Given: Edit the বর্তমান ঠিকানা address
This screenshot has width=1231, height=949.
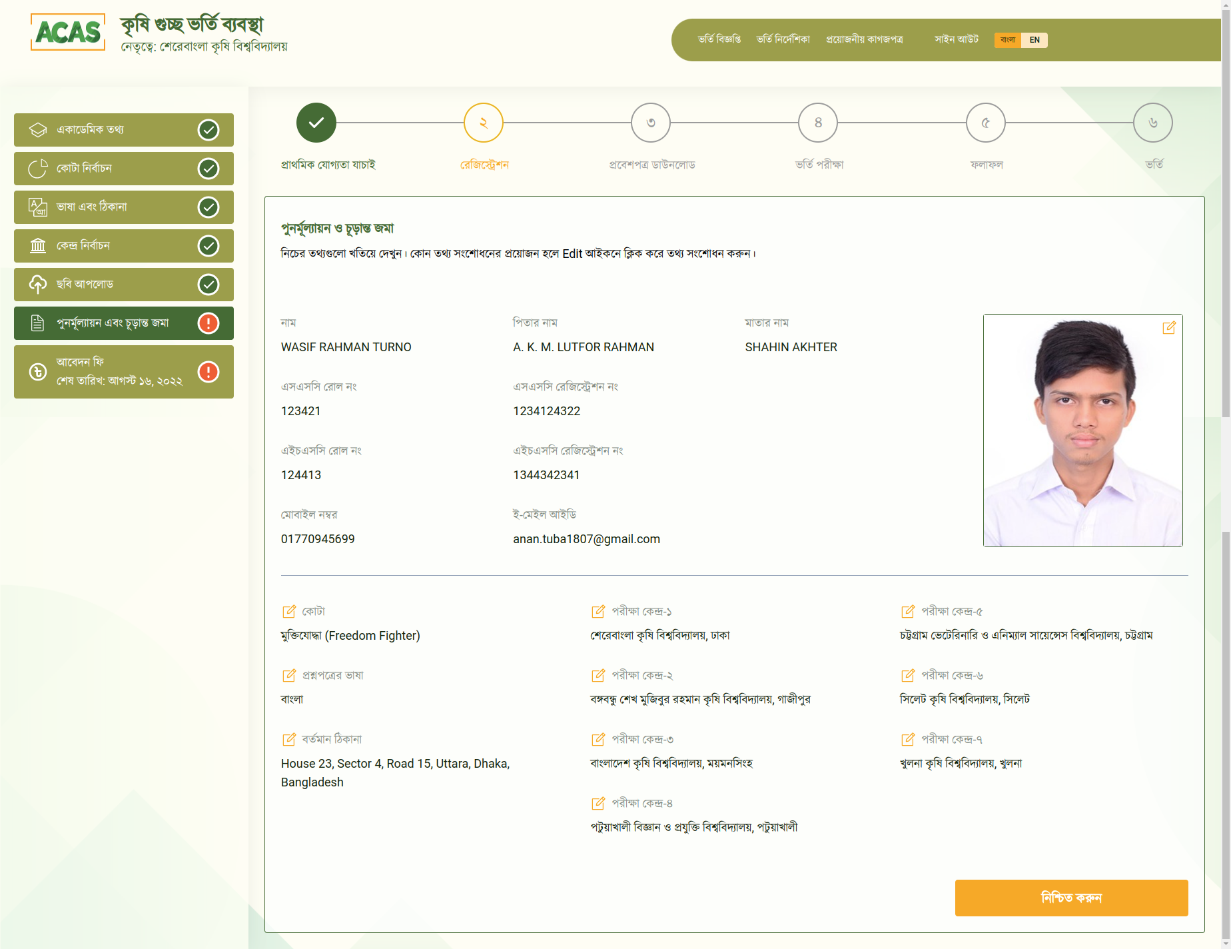Looking at the screenshot, I should click(x=289, y=739).
